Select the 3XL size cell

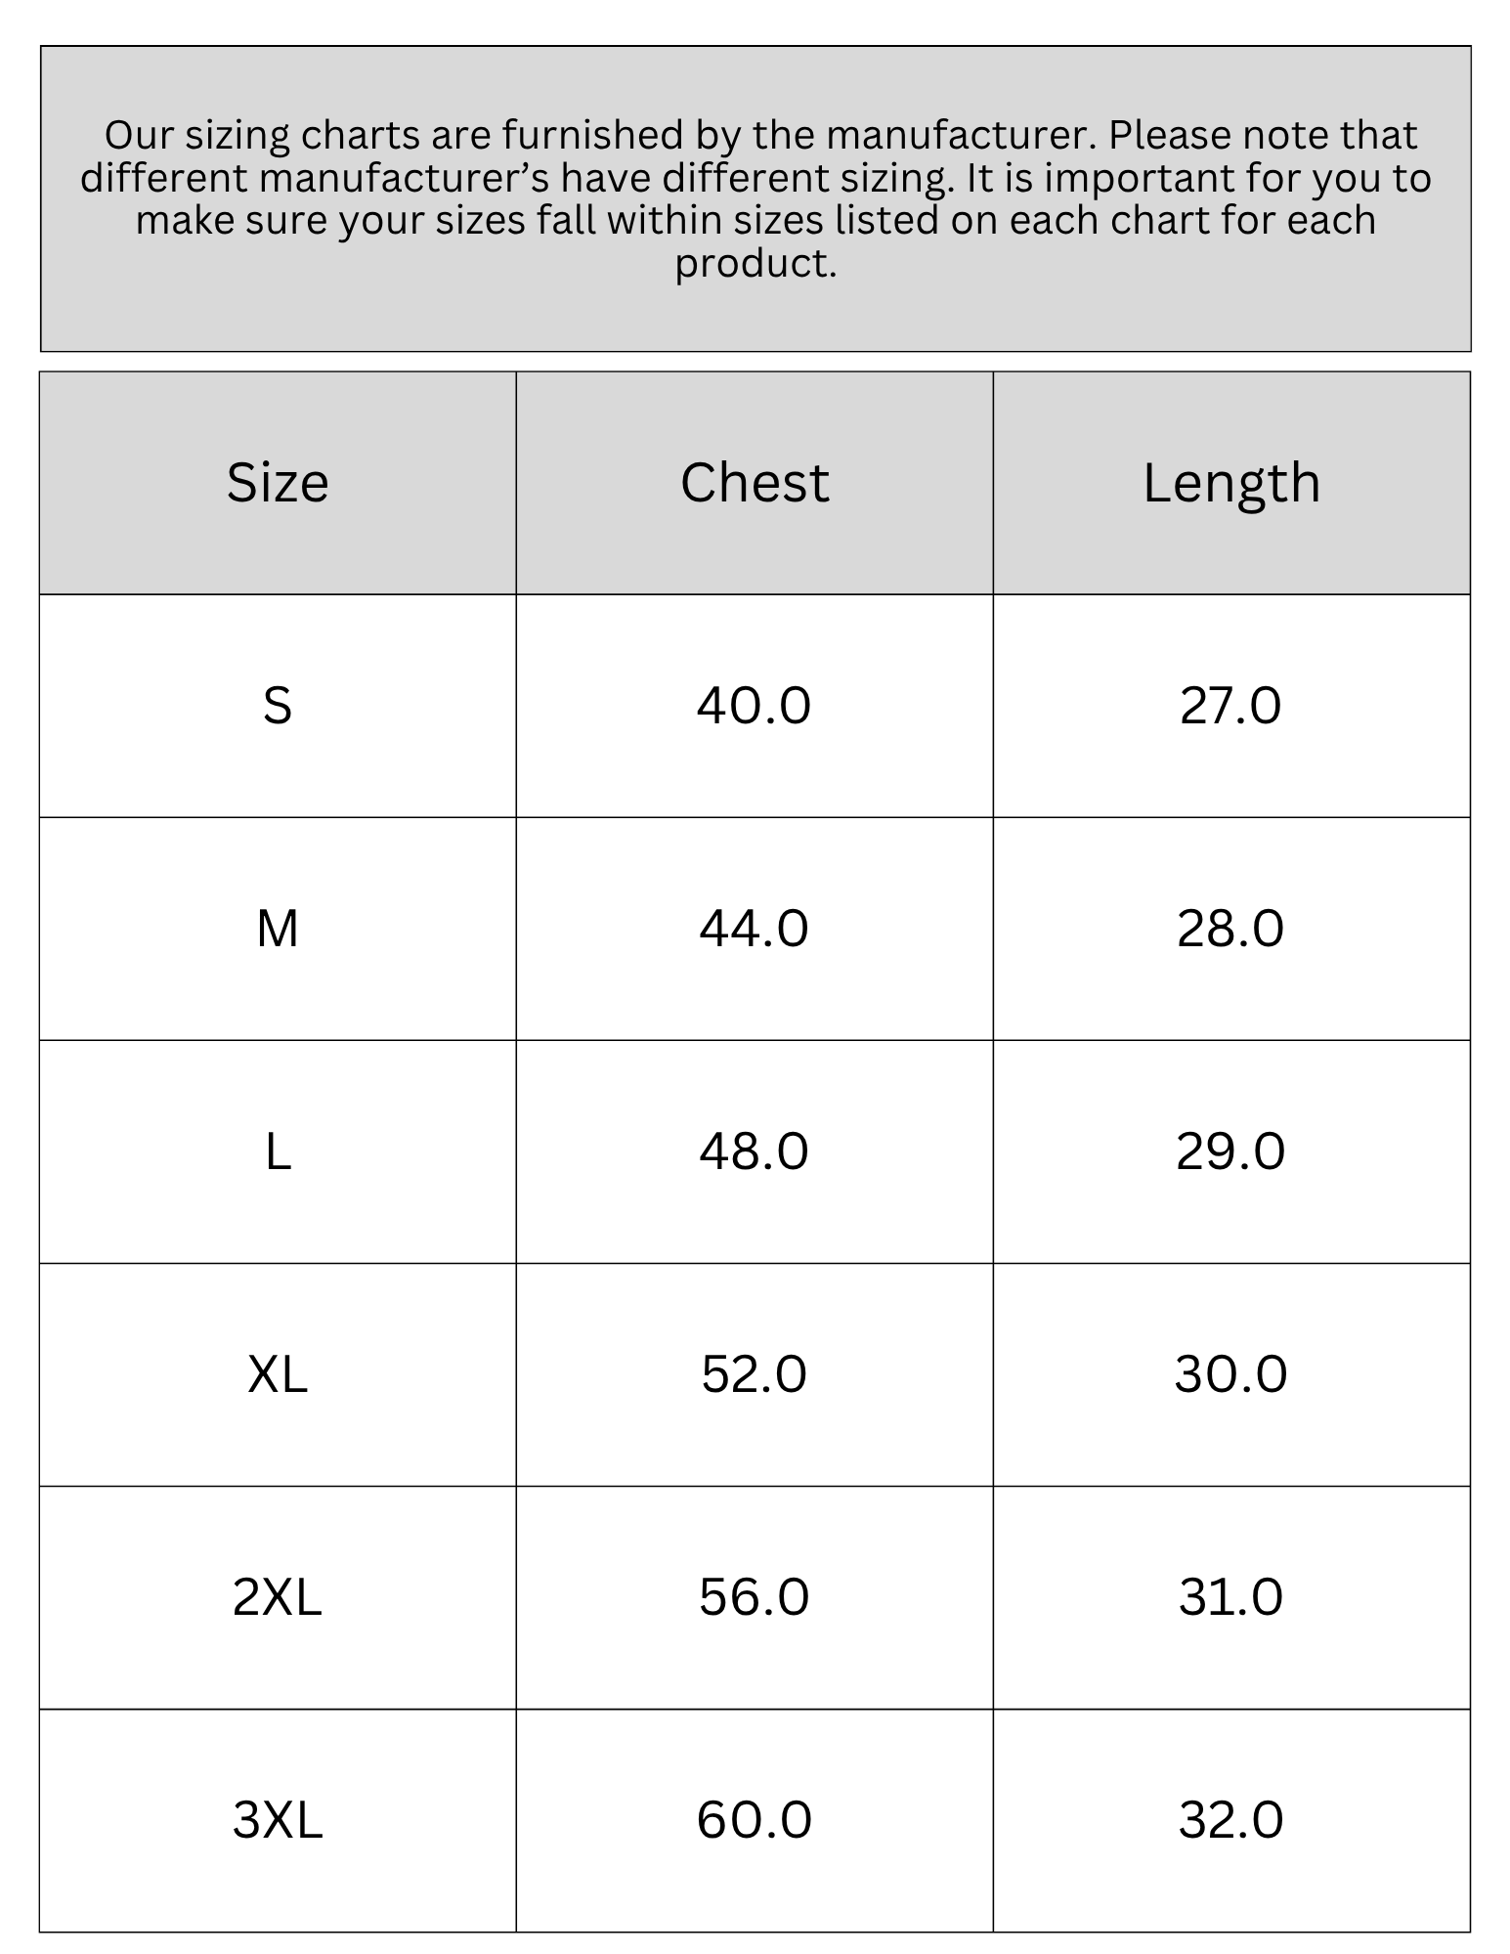point(278,1820)
